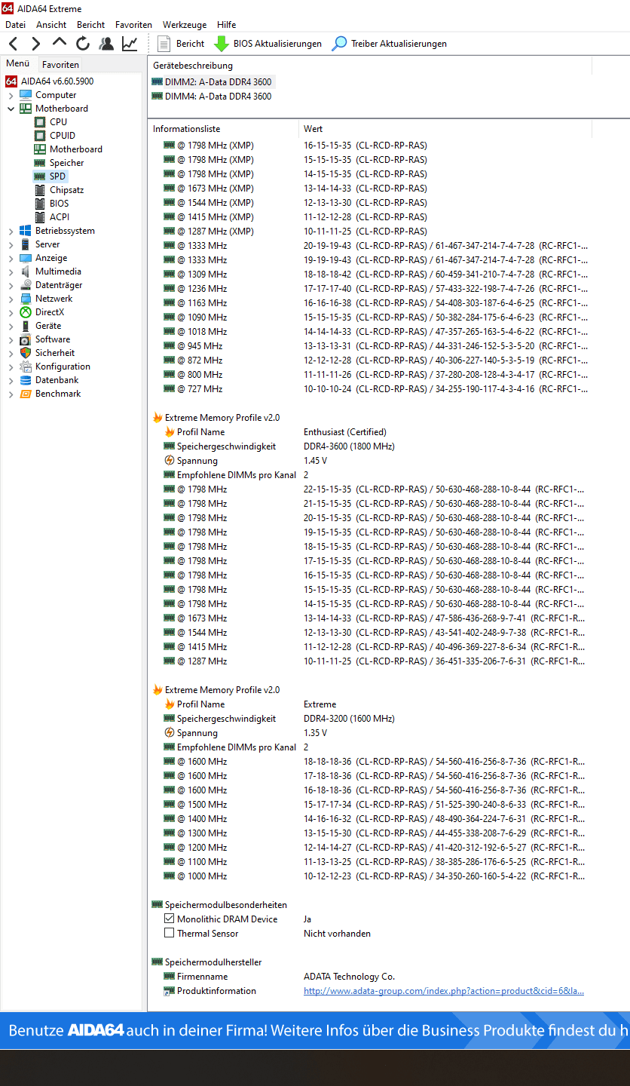Go up one level with Up arrow
Viewport: 630px width, 1086px height.
(59, 43)
